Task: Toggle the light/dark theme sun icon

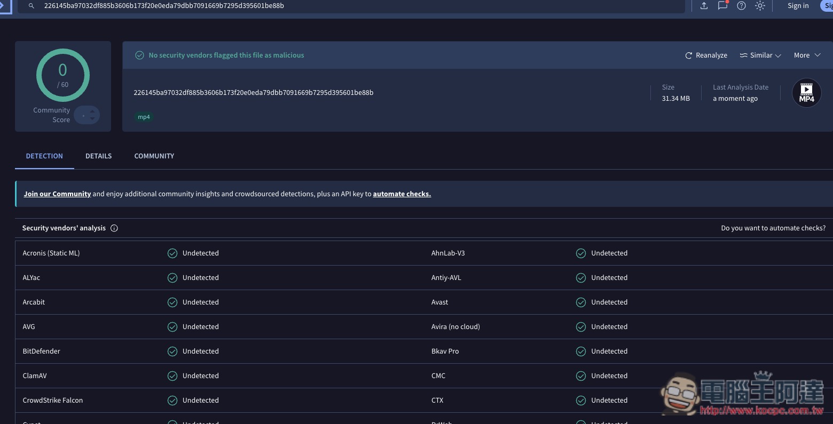Action: tap(760, 6)
